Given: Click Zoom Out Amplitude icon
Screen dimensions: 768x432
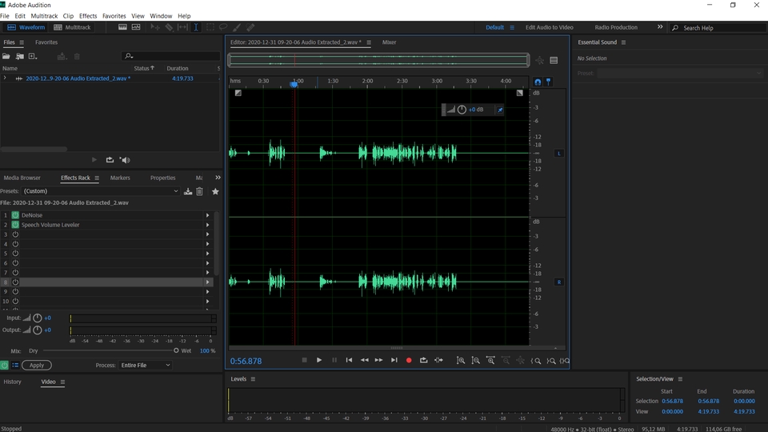Looking at the screenshot, I should tap(475, 361).
